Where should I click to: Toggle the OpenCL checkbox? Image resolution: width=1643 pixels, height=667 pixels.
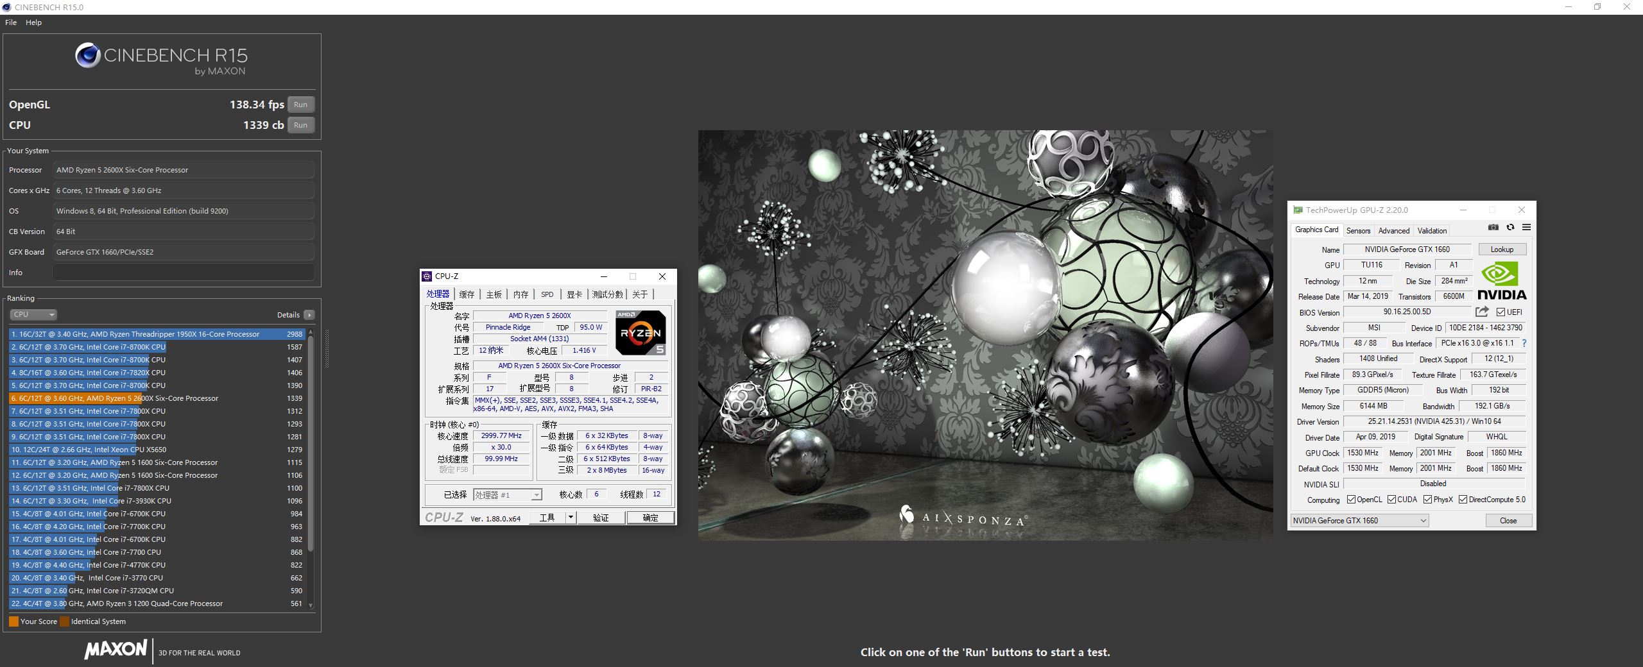1351,500
